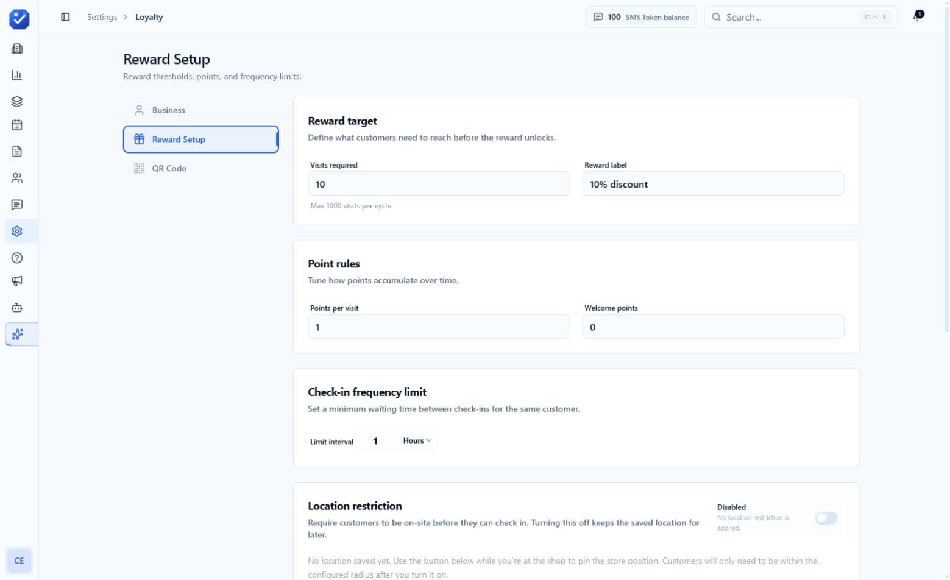Viewport: 950px width, 580px height.
Task: Open notifications bell icon
Action: point(918,16)
